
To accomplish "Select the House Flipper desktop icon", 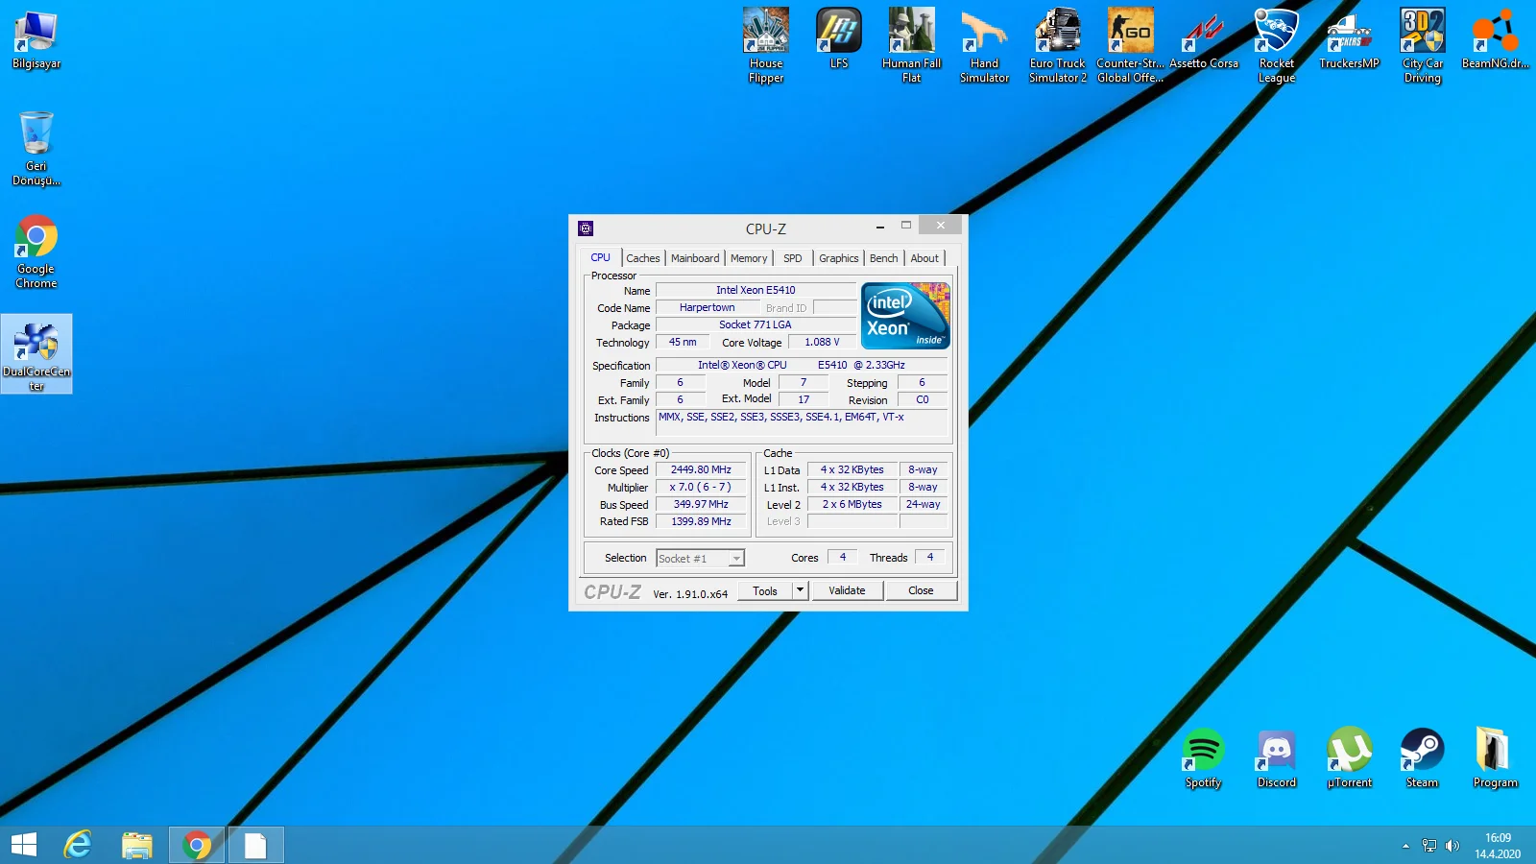I will 766,34.
